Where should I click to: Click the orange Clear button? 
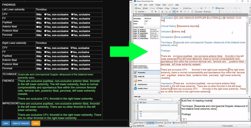tap(36, 123)
